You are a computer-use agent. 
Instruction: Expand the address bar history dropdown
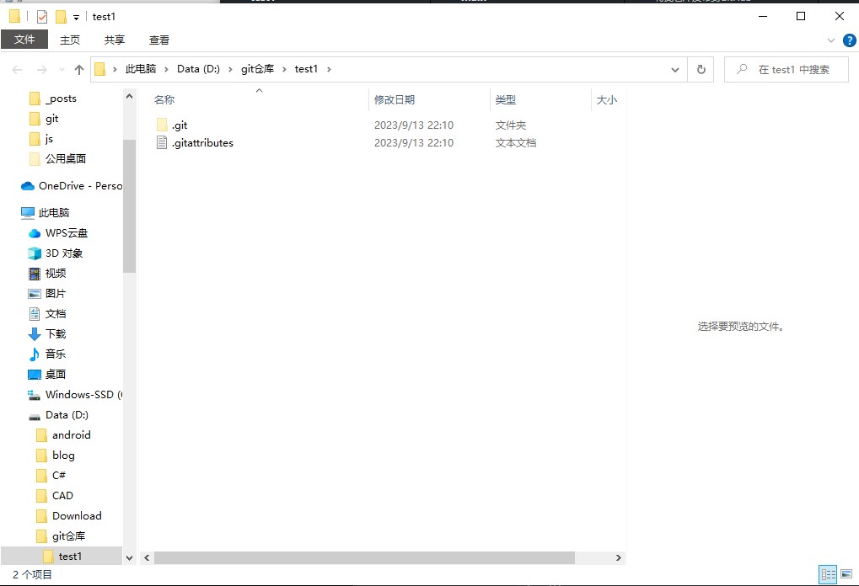click(675, 70)
